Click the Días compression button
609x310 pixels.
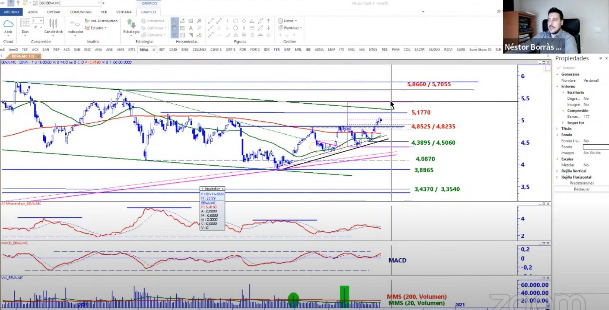click(x=25, y=27)
